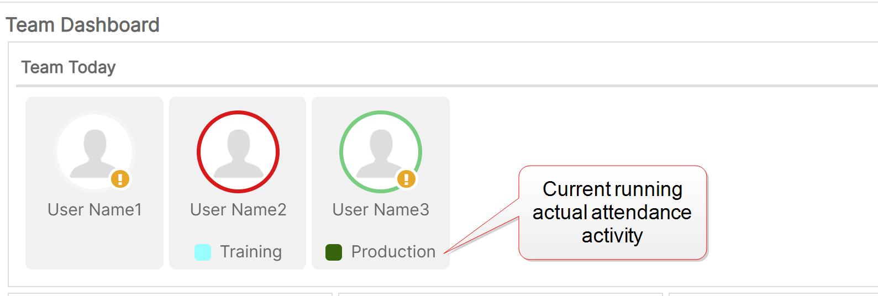
Task: Open the User Name3 name link
Action: tap(381, 210)
